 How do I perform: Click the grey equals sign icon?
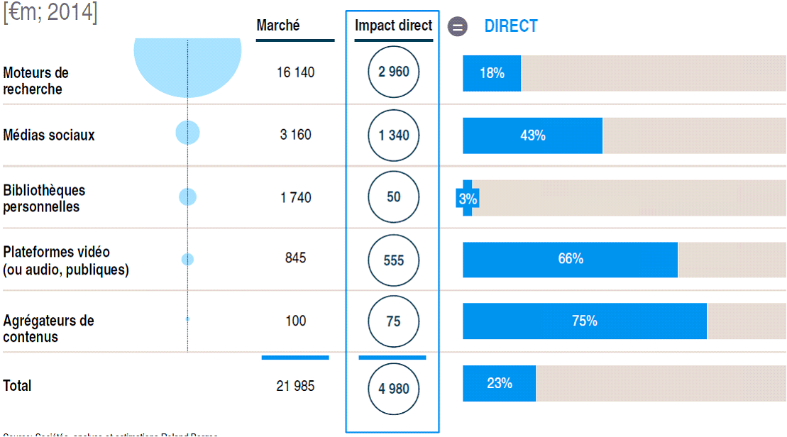(x=458, y=27)
